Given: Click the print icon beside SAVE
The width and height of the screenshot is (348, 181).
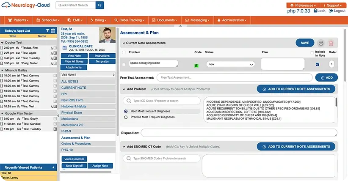Looking at the screenshot, I should click(x=321, y=43).
